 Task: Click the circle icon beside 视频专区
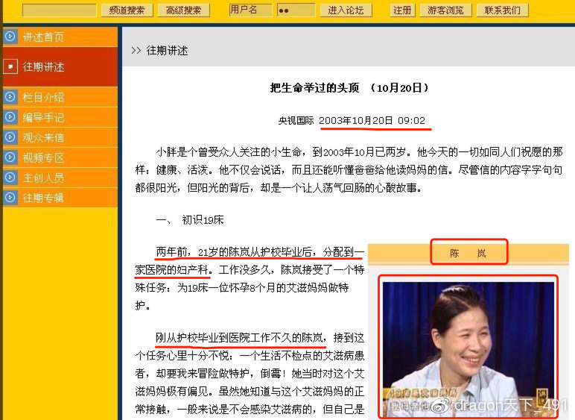(10, 157)
